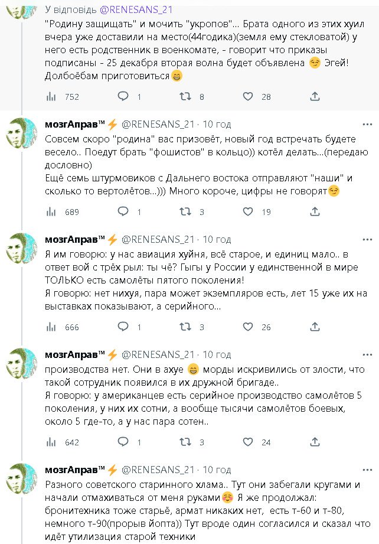
Task: Open analytics for tweet with 689 views
Action: point(51,211)
